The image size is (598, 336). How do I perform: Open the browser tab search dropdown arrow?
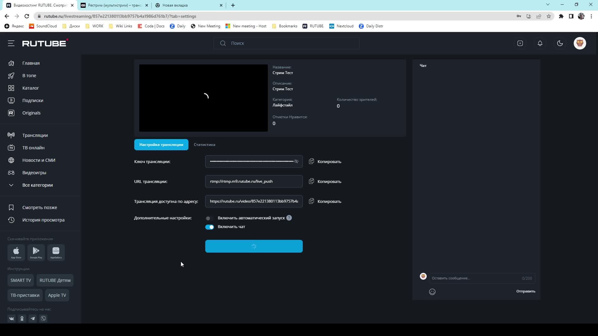coord(548,5)
